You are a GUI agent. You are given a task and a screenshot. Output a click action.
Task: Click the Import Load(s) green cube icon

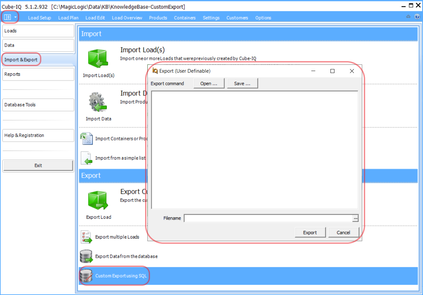pyautogui.click(x=98, y=59)
